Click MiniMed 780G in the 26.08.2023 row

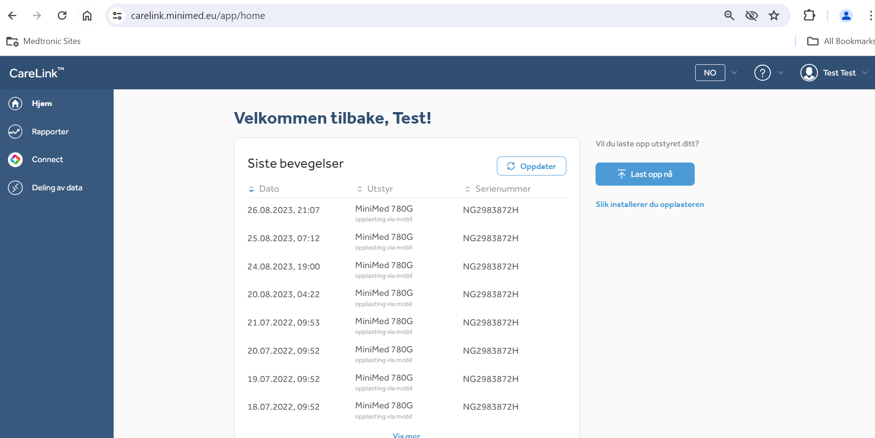tap(384, 209)
